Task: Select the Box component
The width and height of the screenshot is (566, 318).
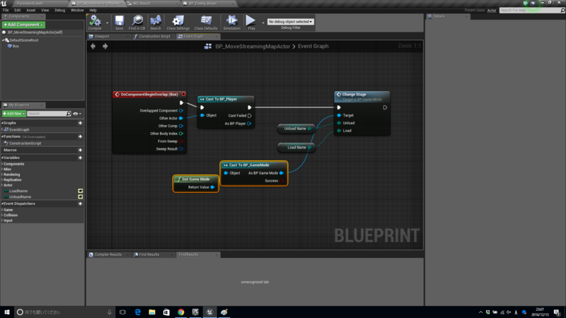Action: pyautogui.click(x=16, y=46)
